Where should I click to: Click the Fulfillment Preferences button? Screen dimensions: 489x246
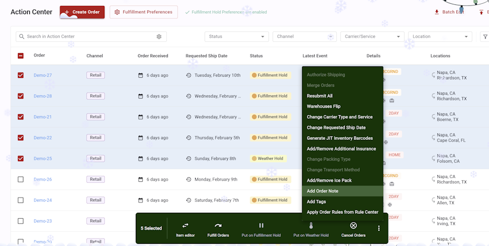click(x=143, y=12)
